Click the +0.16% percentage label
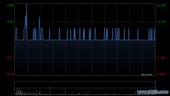Image resolution: width=170 pixels, height=96 pixels. [x=161, y=22]
